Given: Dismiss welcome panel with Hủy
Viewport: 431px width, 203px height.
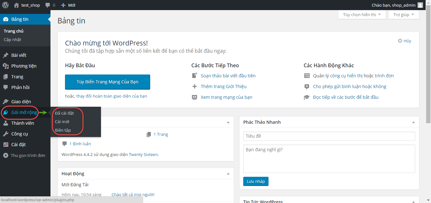Looking at the screenshot, I should (404, 41).
